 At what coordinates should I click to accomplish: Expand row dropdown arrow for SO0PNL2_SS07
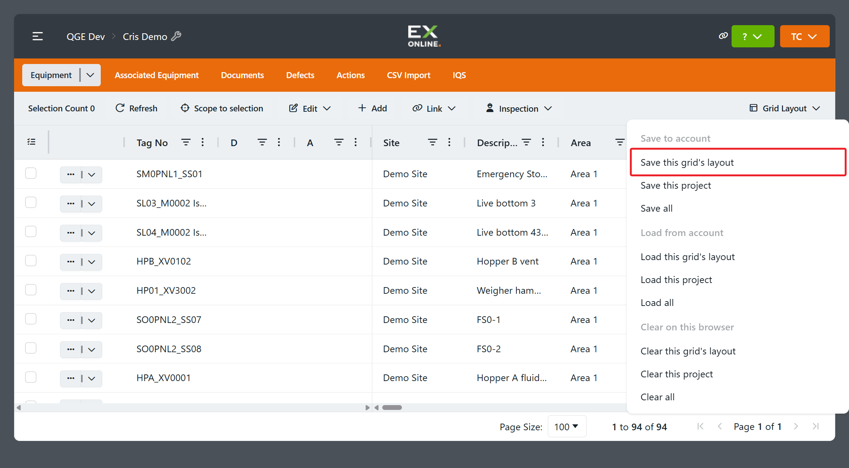click(92, 320)
